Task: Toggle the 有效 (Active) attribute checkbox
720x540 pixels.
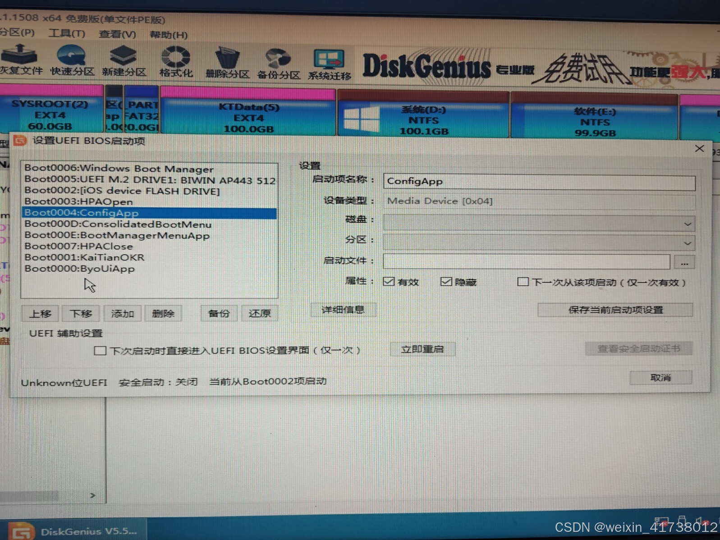Action: coord(389,281)
